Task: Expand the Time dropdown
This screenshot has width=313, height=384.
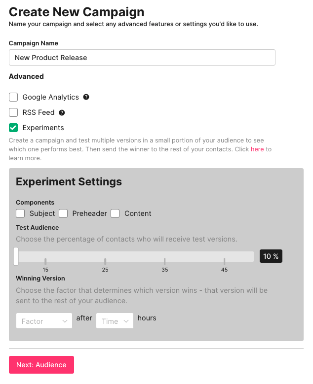Action: [115, 321]
